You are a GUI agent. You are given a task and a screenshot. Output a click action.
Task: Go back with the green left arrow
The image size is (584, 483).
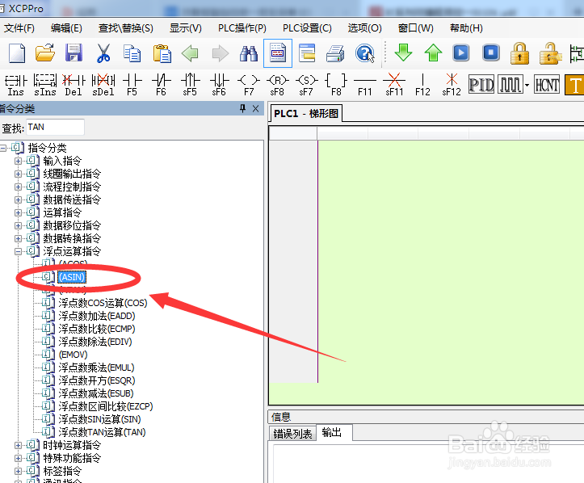[x=190, y=53]
